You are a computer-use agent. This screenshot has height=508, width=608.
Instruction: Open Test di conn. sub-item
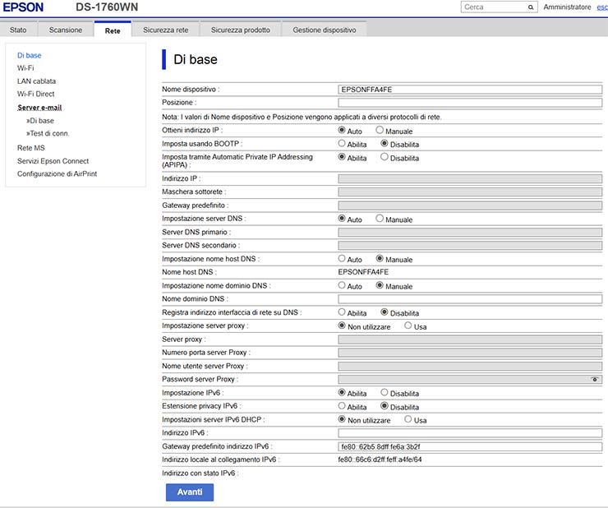(50, 133)
